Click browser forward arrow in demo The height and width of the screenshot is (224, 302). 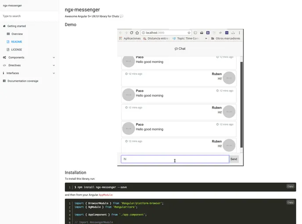(126, 33)
